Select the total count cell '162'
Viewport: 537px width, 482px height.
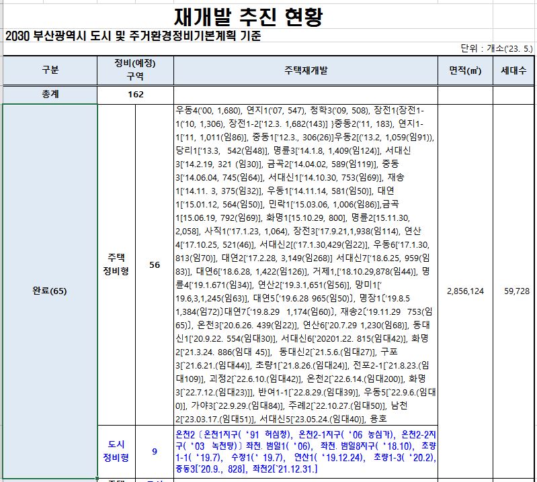tap(135, 95)
